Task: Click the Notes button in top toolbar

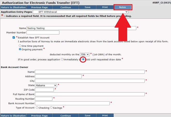Action: coord(122,7)
